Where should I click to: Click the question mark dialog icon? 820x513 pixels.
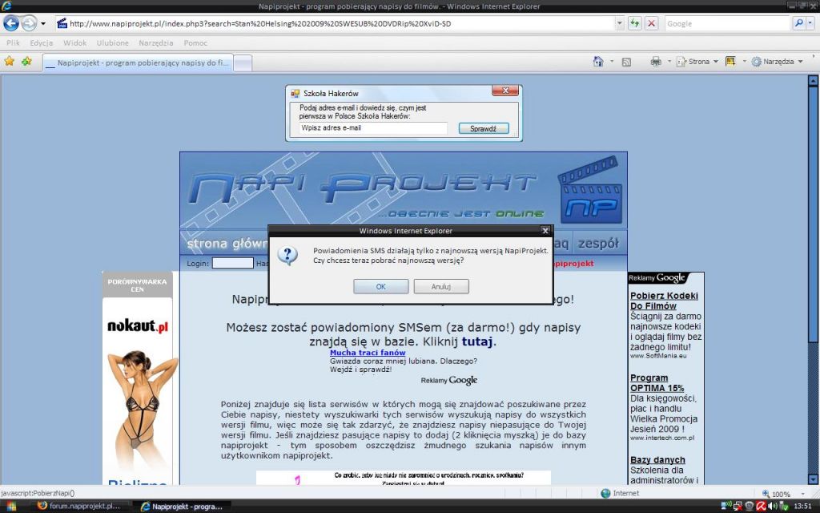tap(287, 256)
